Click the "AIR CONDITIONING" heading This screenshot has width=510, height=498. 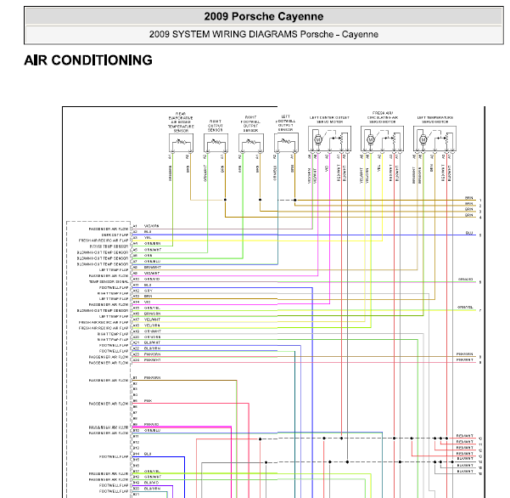pyautogui.click(x=88, y=60)
